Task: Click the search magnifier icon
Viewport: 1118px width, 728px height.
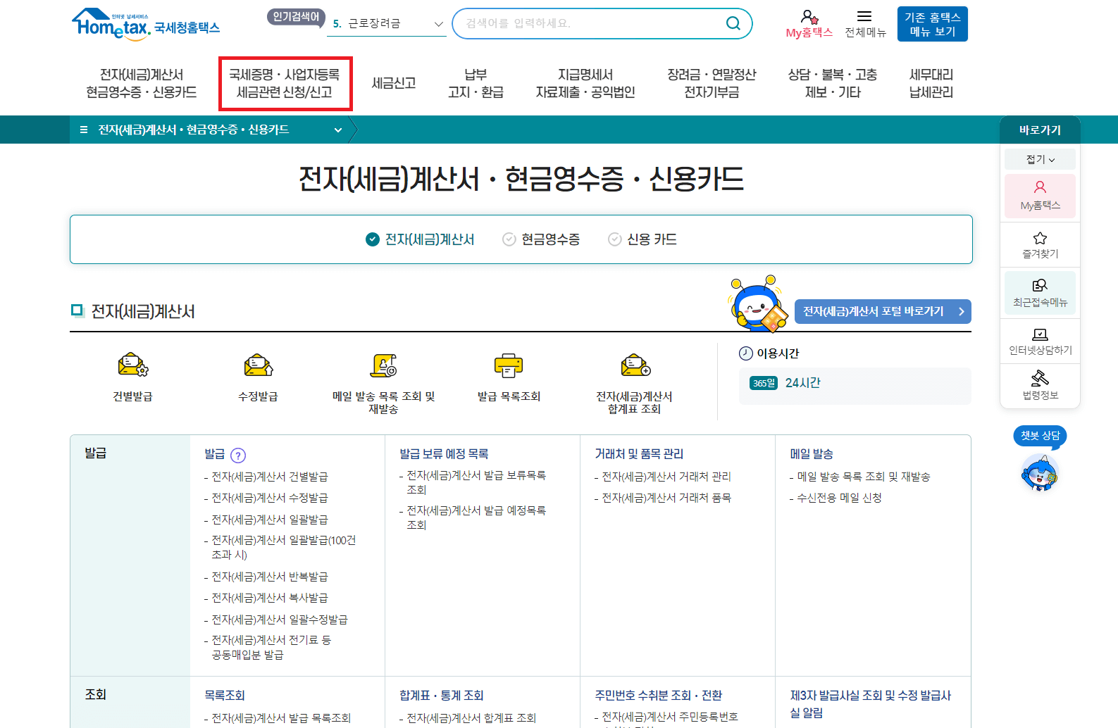Action: click(733, 23)
